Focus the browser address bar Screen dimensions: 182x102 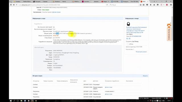coord(61,5)
